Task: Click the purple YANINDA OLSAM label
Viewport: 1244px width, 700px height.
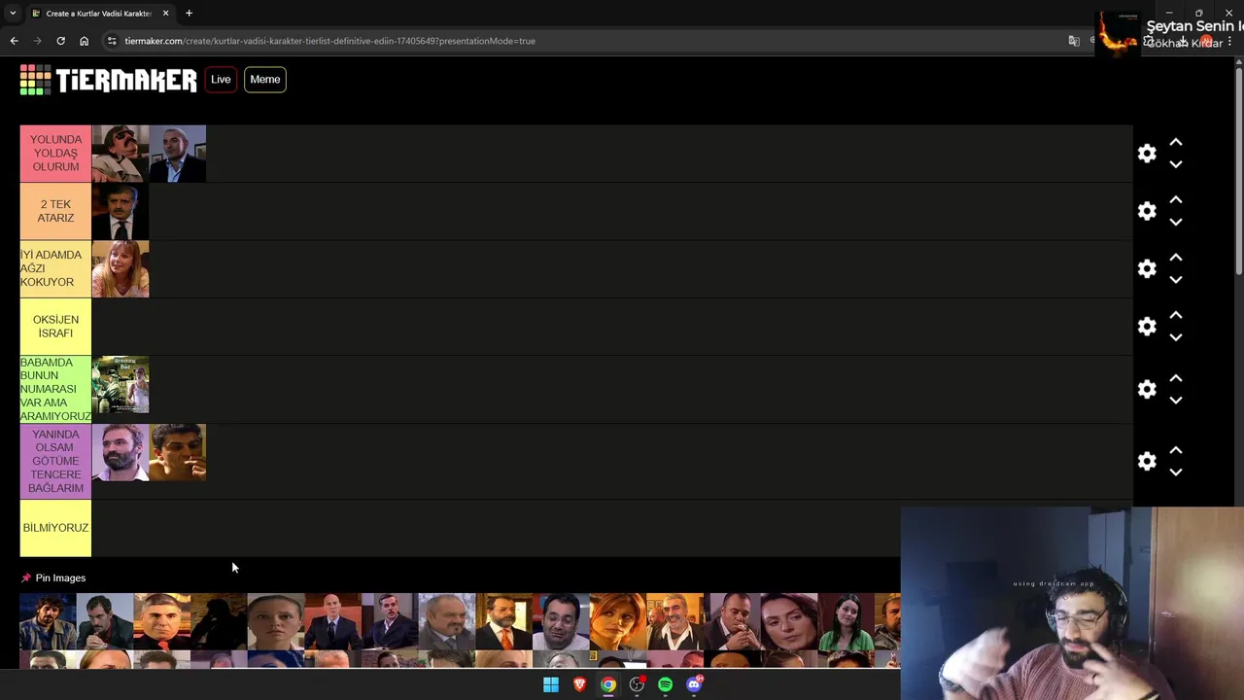Action: 55,461
